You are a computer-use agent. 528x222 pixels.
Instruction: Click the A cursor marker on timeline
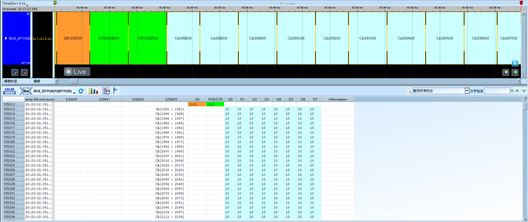tap(55, 3)
